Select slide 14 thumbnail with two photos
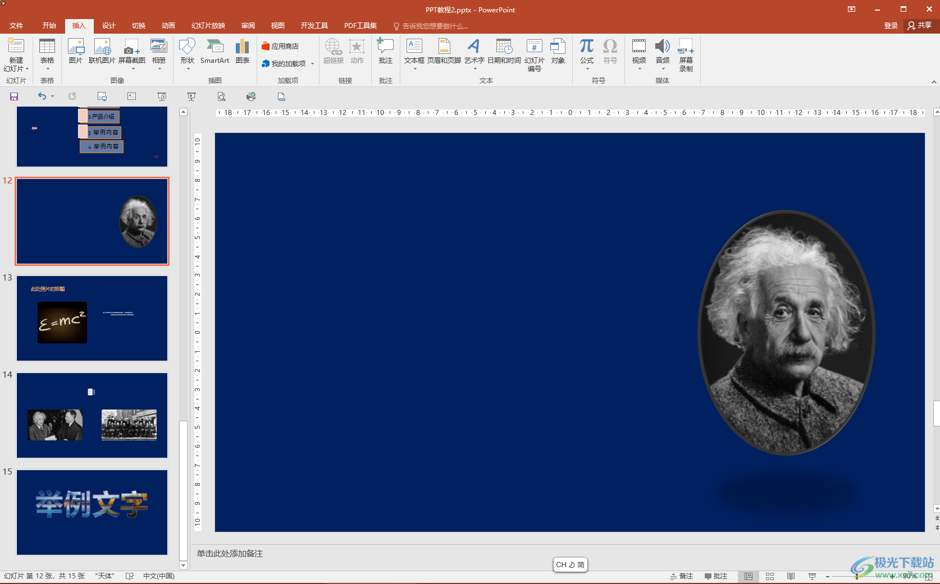 pos(92,415)
